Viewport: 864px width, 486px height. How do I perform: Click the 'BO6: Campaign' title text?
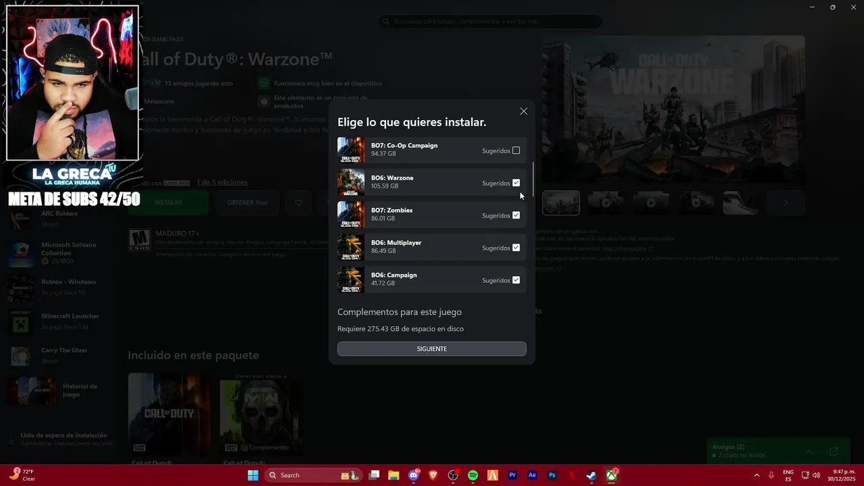click(394, 275)
